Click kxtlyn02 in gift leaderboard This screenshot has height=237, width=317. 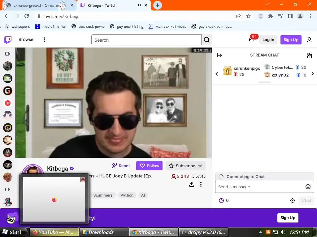click(x=280, y=75)
